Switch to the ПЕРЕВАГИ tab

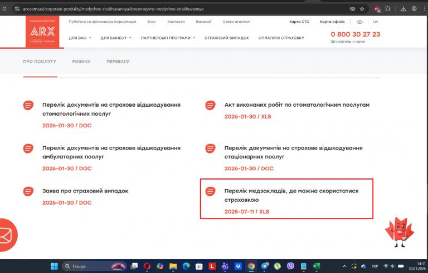point(118,62)
